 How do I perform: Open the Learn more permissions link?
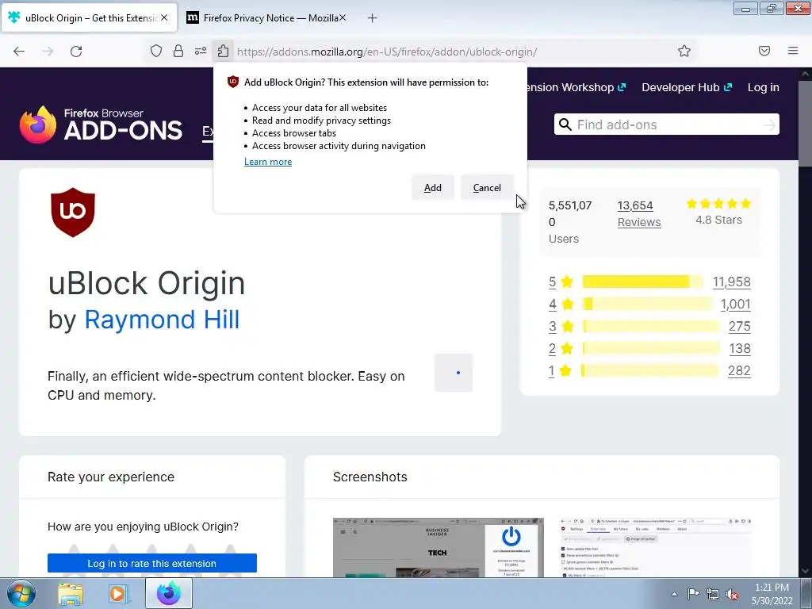(x=268, y=162)
